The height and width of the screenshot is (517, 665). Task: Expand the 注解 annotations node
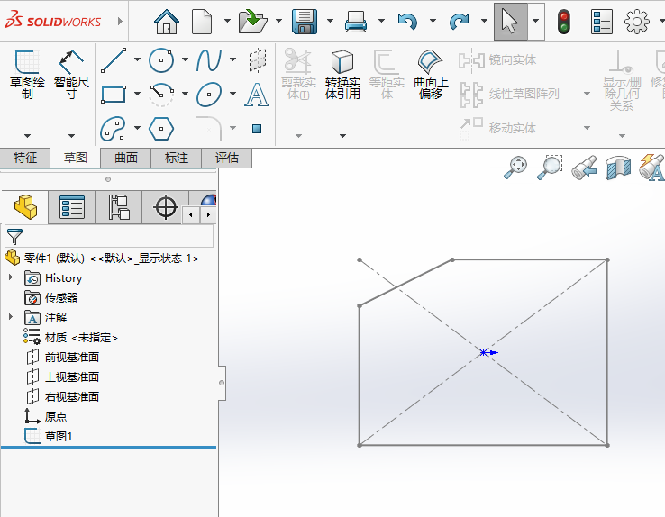tap(11, 317)
